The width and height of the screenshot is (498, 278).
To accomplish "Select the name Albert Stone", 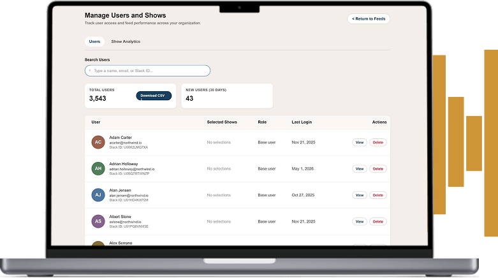I will click(x=120, y=217).
